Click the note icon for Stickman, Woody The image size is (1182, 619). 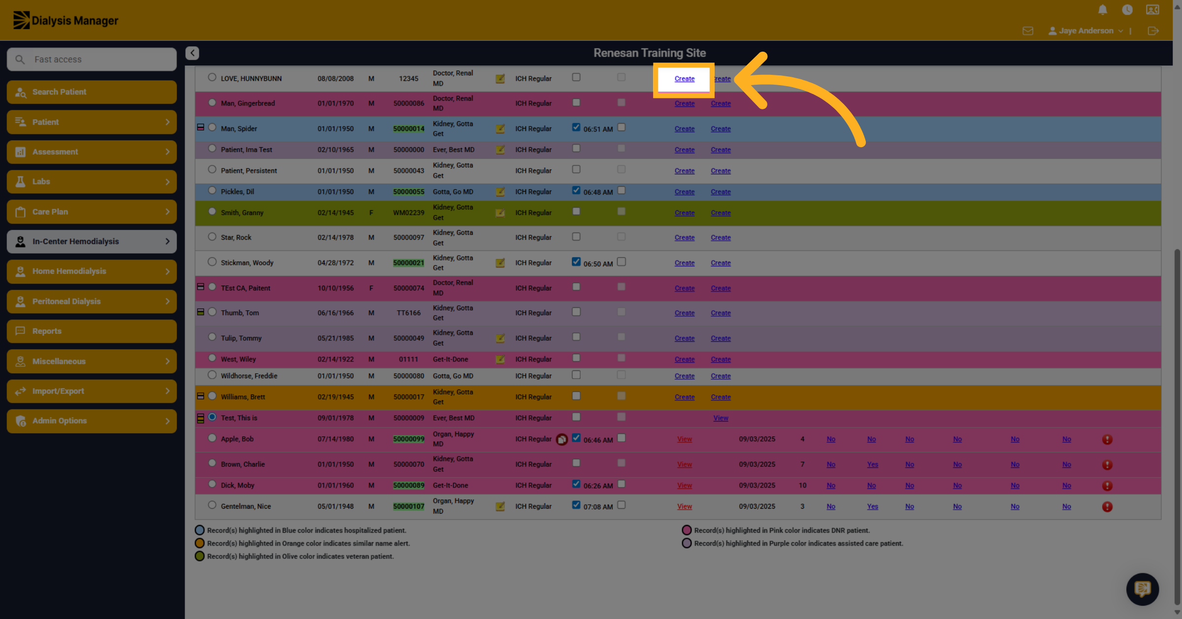point(500,263)
